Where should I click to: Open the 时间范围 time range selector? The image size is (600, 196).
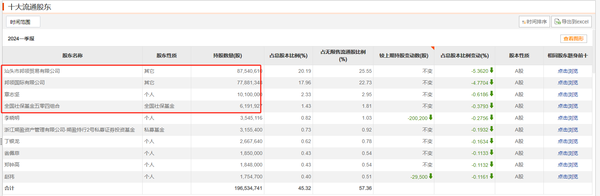23,22
